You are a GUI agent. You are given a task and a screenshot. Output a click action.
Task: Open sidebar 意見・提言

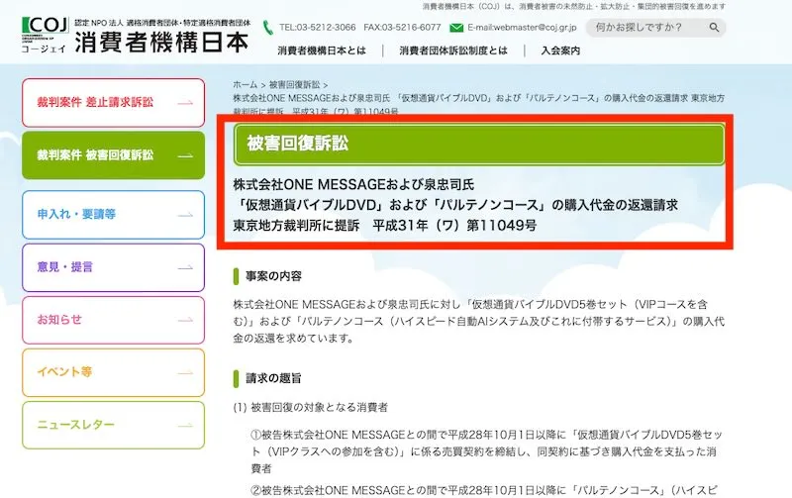click(x=113, y=267)
